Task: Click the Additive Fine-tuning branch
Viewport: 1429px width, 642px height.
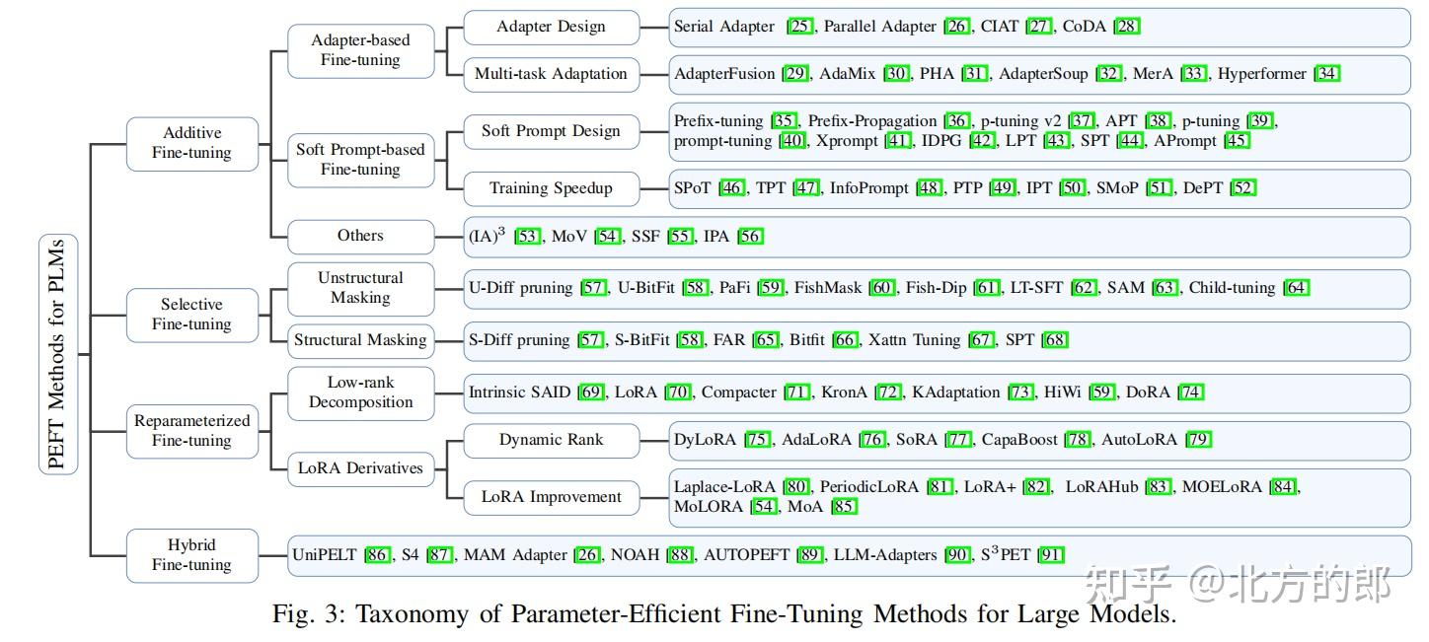Action: [x=192, y=143]
